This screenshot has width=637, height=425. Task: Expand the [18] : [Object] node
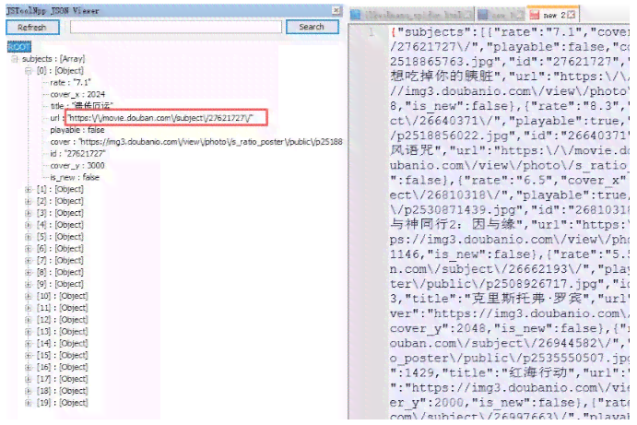point(29,391)
